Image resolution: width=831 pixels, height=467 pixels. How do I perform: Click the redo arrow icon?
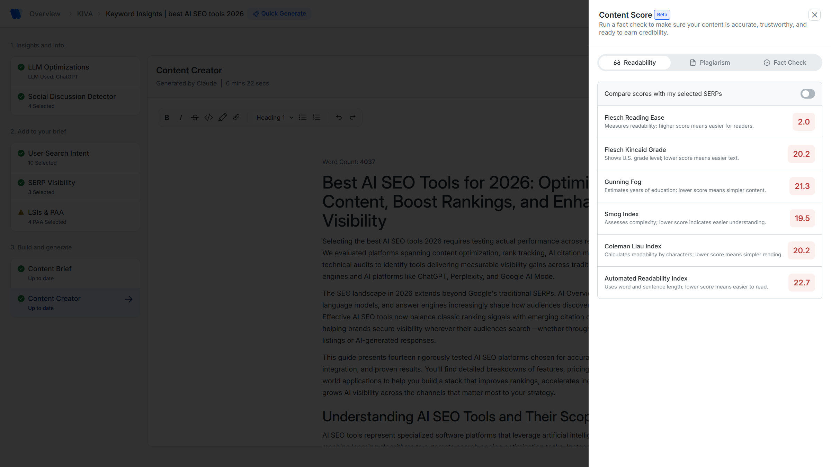coord(352,118)
